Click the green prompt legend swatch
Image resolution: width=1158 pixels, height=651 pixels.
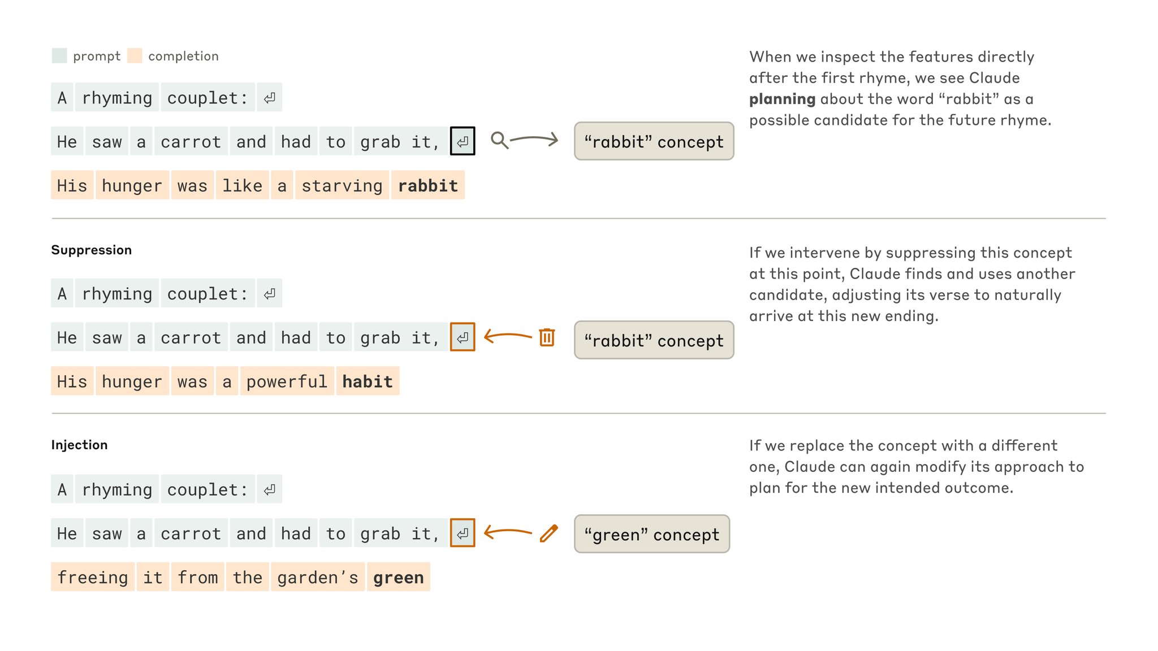[59, 55]
